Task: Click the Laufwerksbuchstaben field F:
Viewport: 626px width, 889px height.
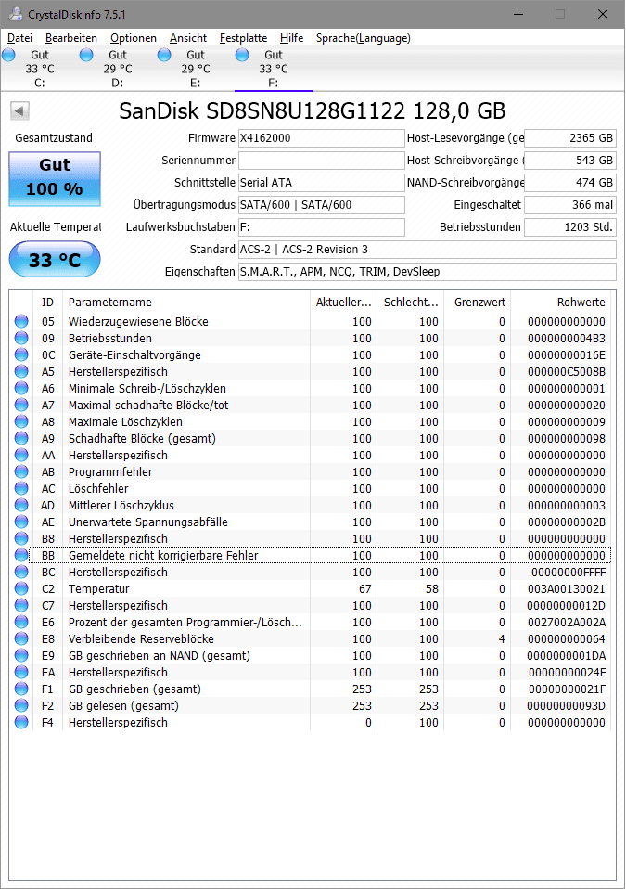Action: click(x=321, y=226)
